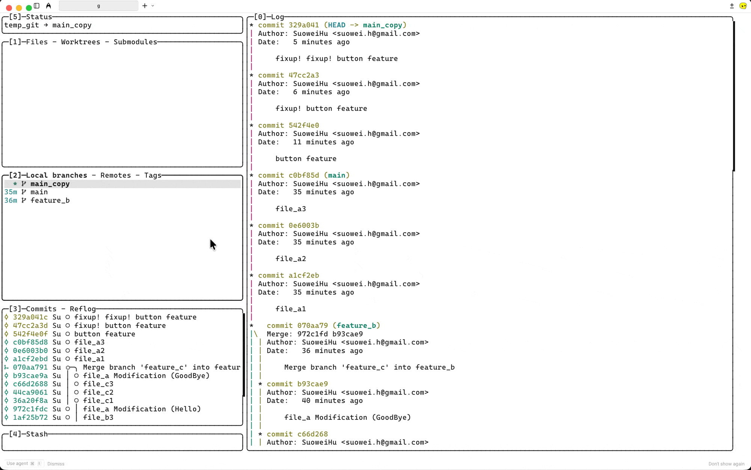Expand the new tab options chevron
Screen dimensions: 751x470
[153, 6]
